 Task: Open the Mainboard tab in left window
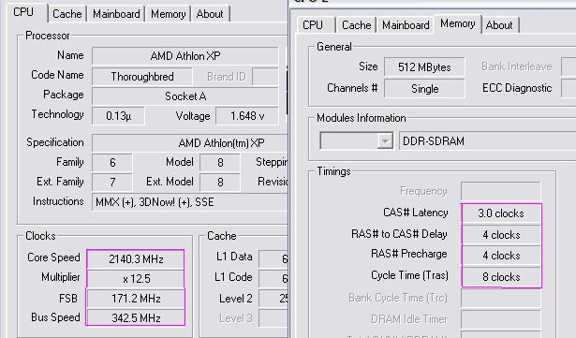(x=116, y=14)
